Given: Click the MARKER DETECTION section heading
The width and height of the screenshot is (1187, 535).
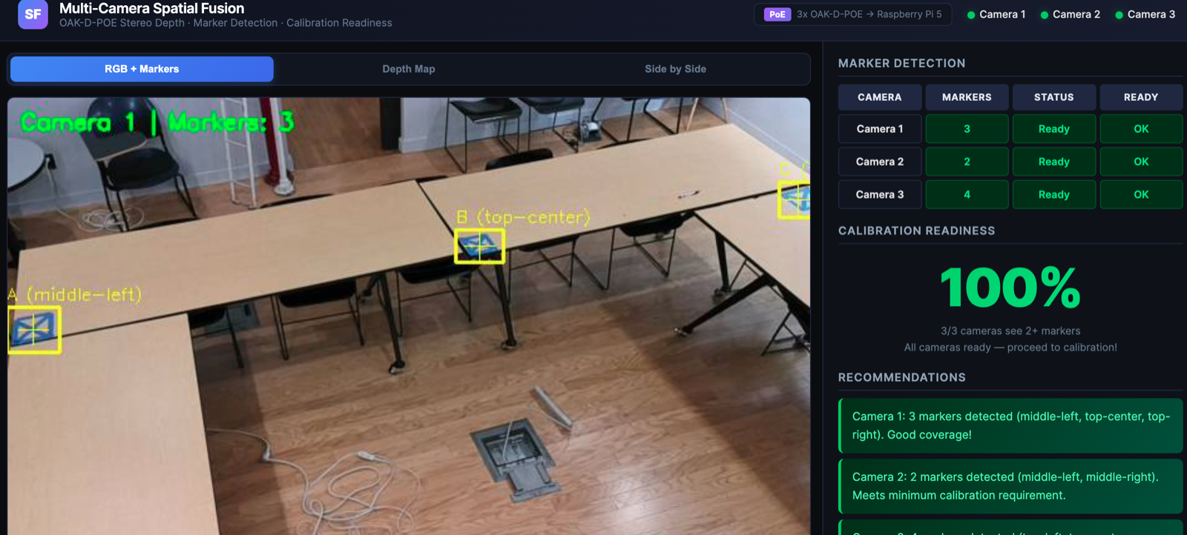Looking at the screenshot, I should [901, 64].
